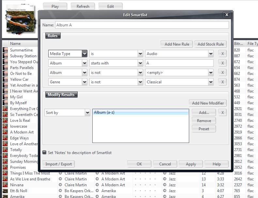Select the track 'Yellow Car'
The height and width of the screenshot is (198, 258).
19,79
